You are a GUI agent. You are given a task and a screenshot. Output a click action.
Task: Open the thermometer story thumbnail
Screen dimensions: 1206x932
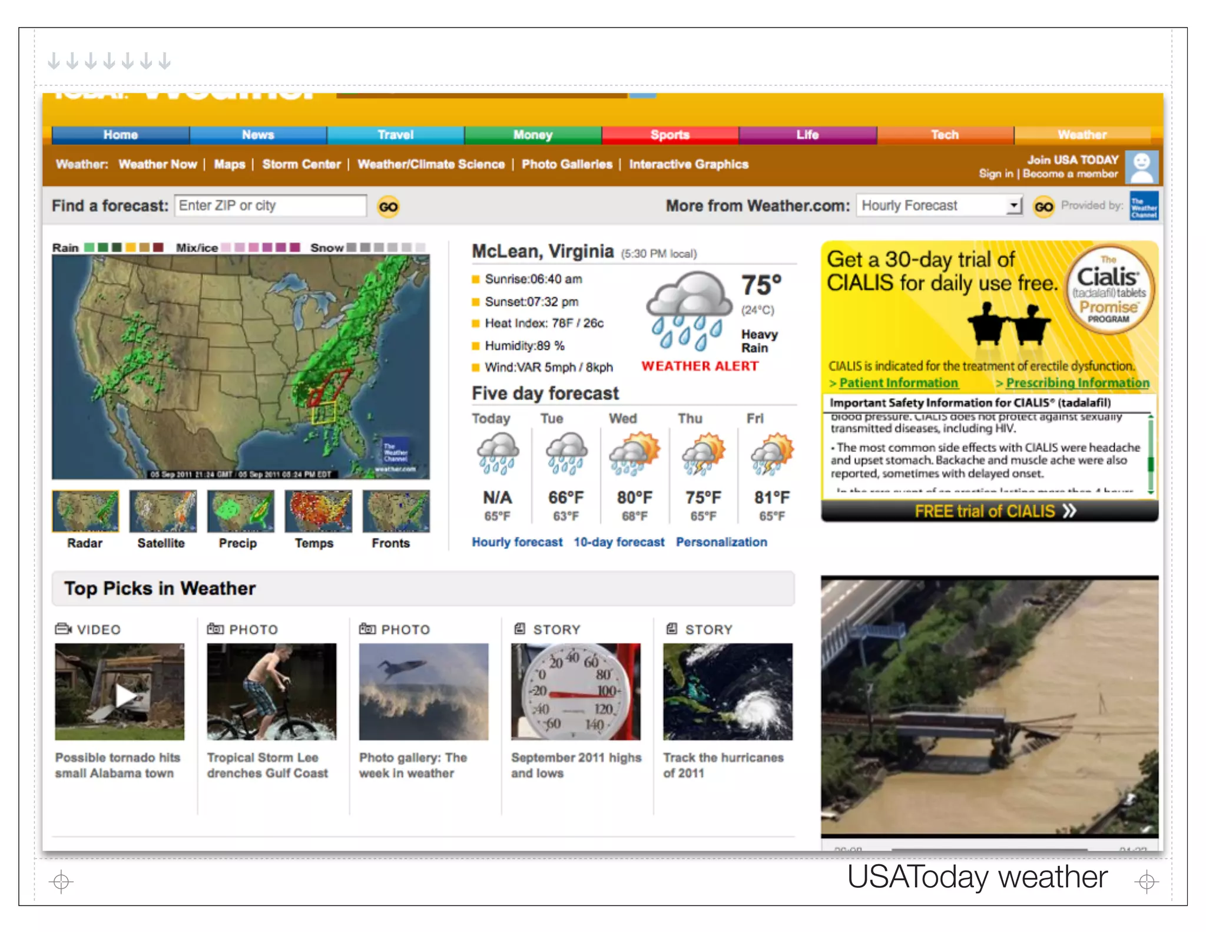575,692
